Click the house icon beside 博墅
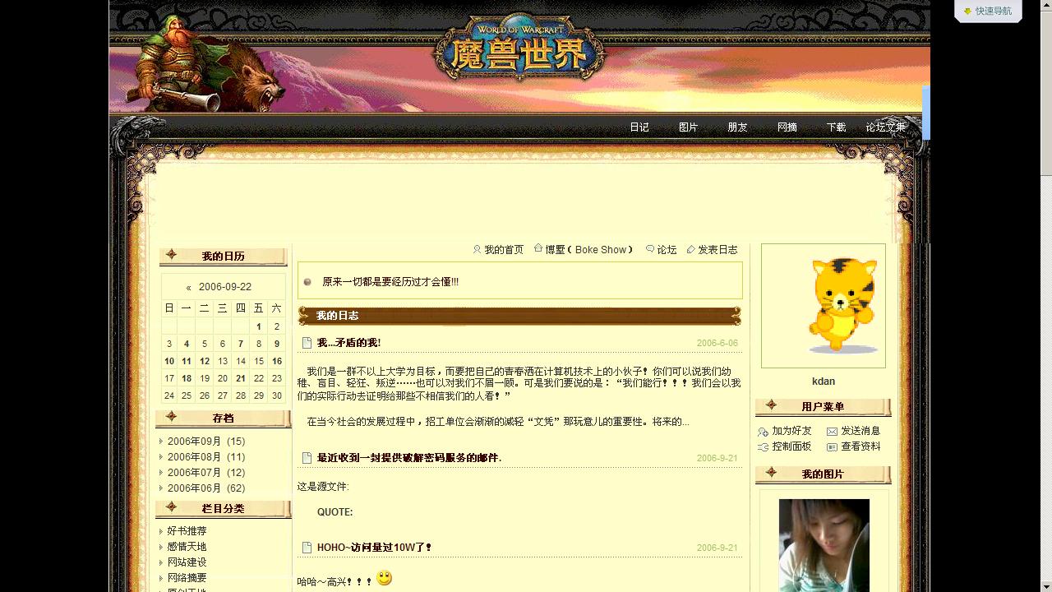 point(538,248)
